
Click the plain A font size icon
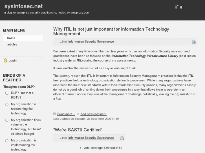pos(181,7)
